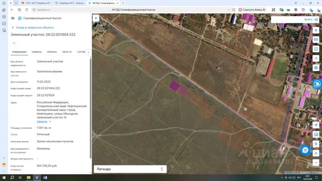Zoom out the map with minus button

(316, 163)
